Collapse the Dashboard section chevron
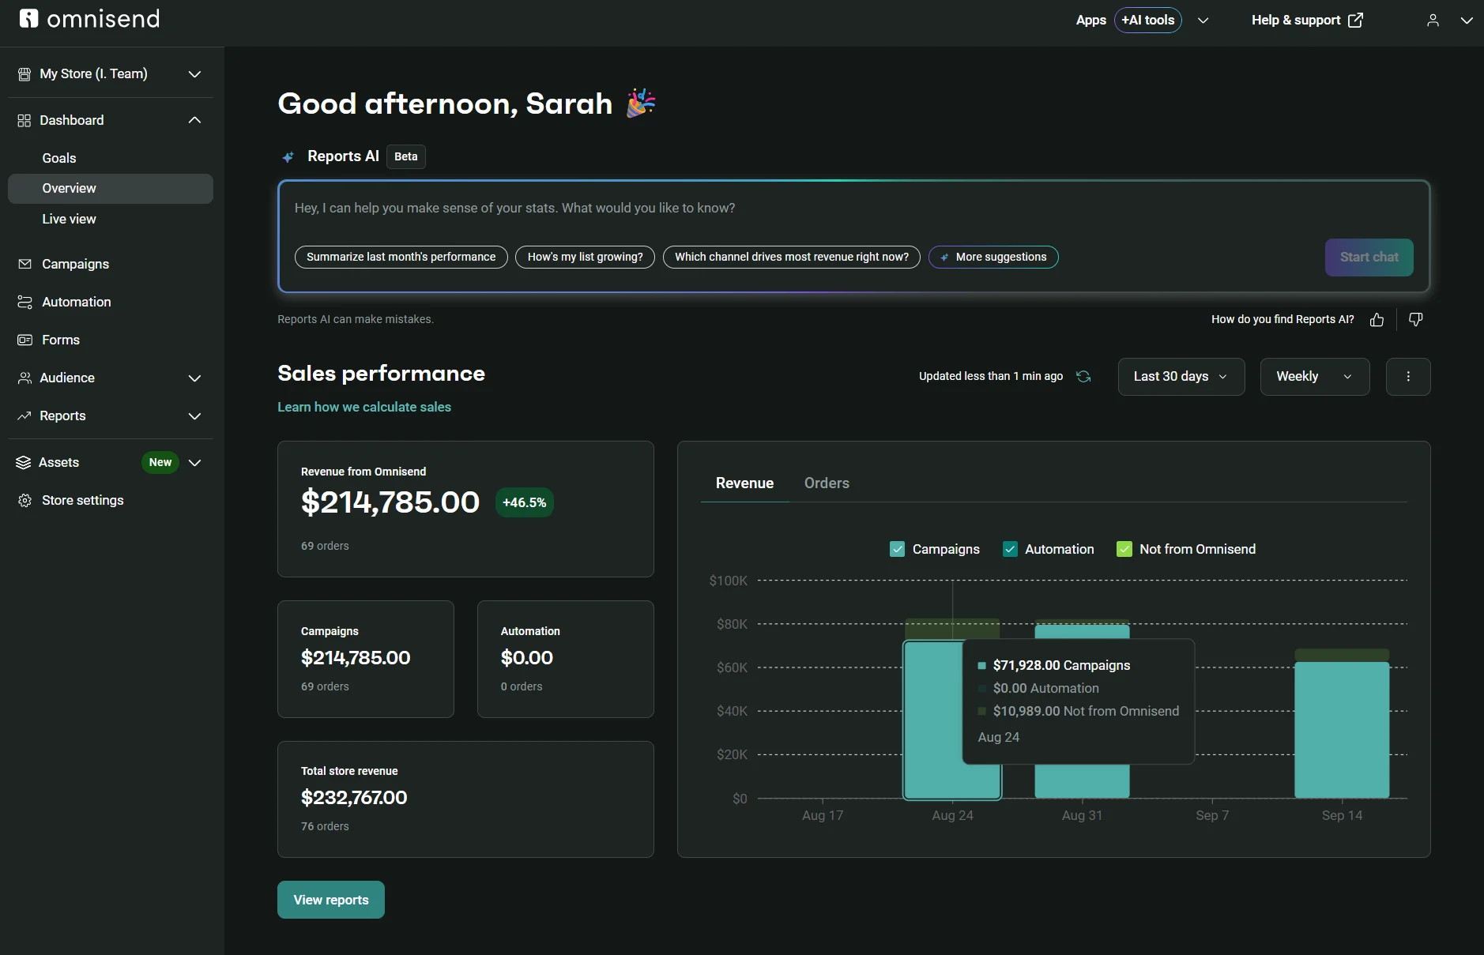The image size is (1484, 955). pos(194,120)
